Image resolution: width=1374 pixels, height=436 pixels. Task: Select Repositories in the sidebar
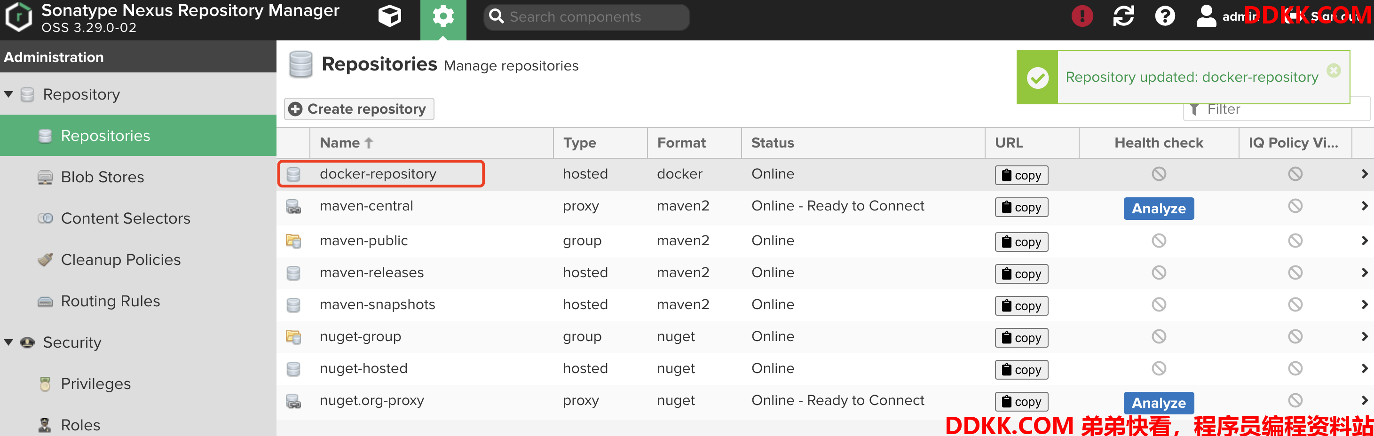coord(138,135)
